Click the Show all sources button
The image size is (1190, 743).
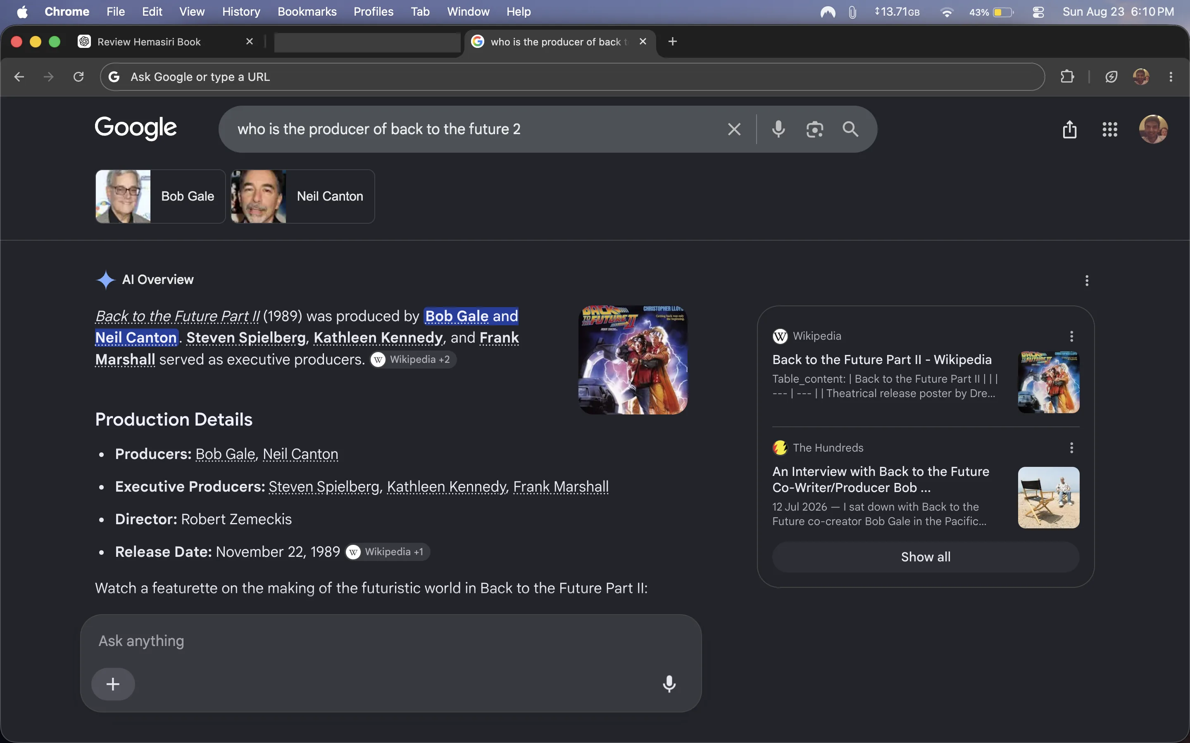pyautogui.click(x=926, y=557)
